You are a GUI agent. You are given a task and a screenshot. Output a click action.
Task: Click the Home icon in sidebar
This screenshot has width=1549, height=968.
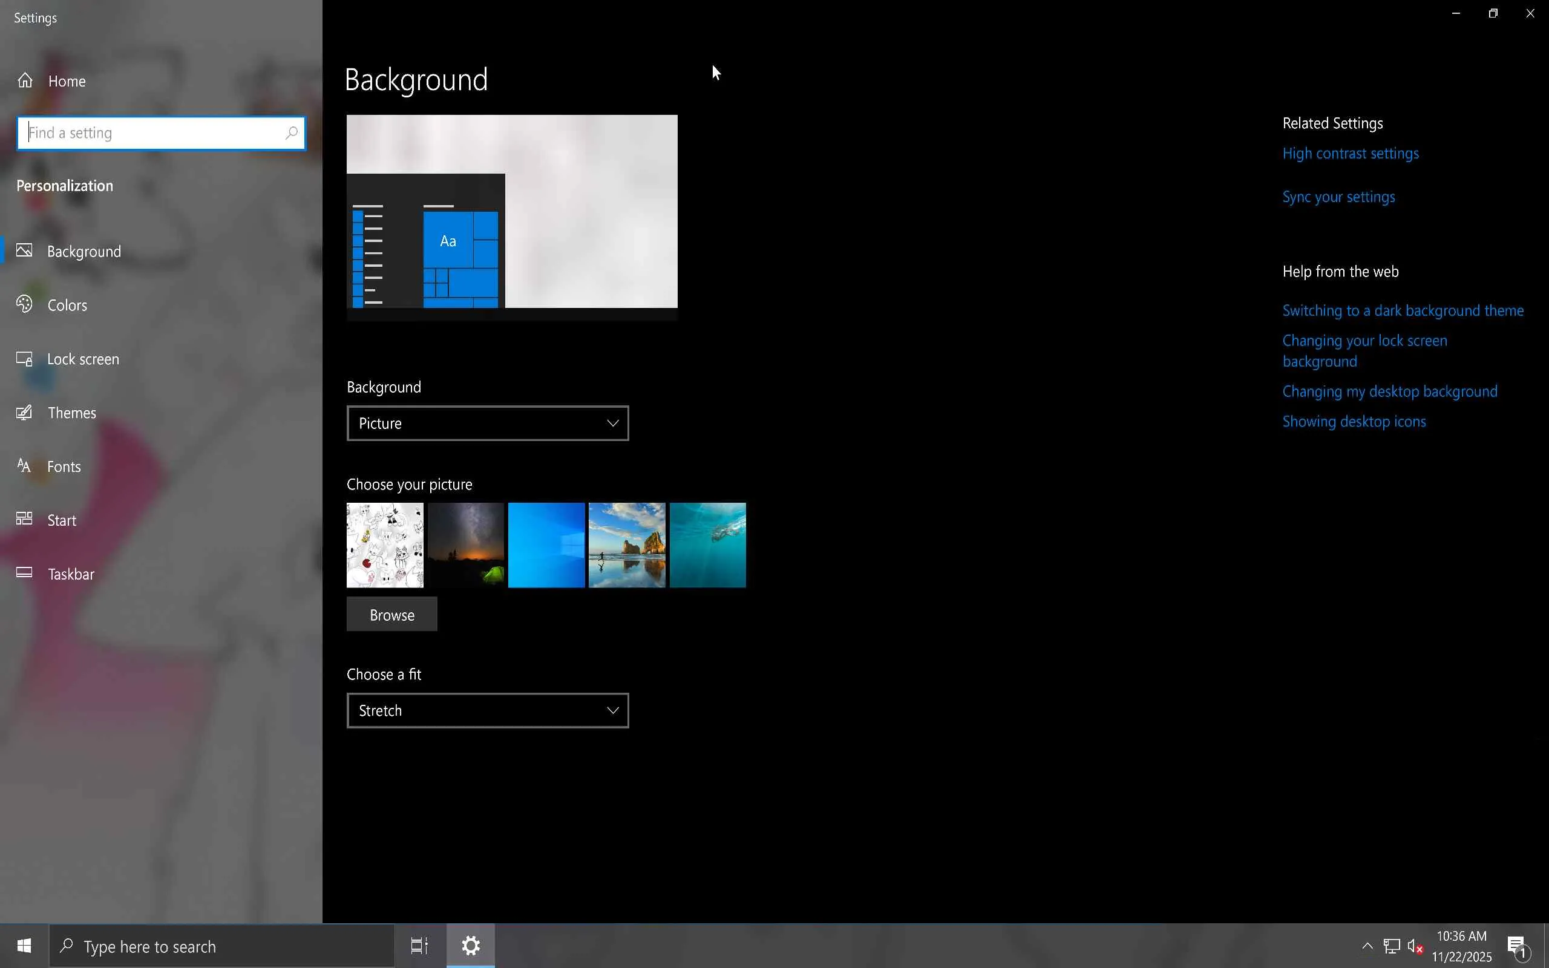tap(25, 80)
